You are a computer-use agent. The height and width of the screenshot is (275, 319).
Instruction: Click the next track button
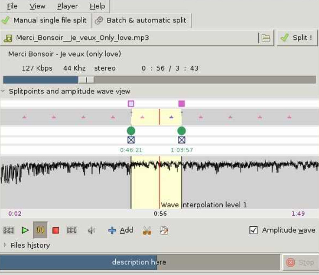click(x=72, y=230)
